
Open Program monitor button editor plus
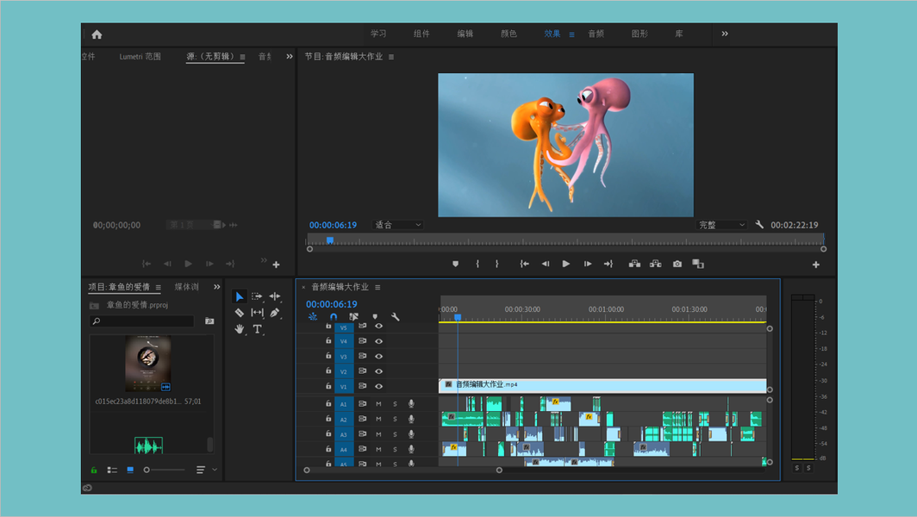coord(816,265)
